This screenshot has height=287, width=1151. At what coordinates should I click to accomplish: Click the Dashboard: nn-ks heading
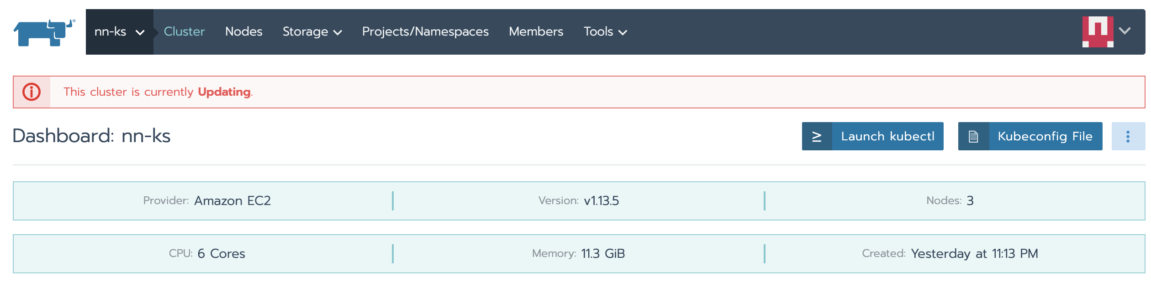[91, 136]
